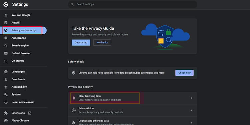Select Privacy and security in sidebar
The height and width of the screenshot is (125, 250).
pyautogui.click(x=23, y=30)
